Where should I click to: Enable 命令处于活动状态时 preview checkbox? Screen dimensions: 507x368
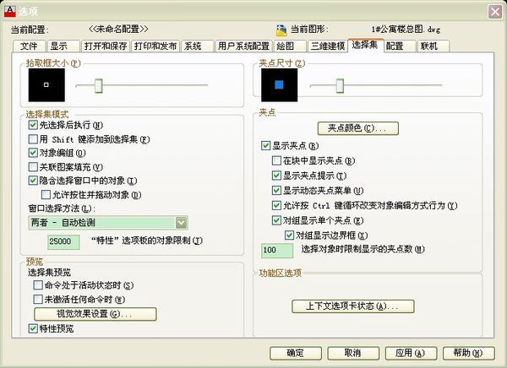pos(38,285)
